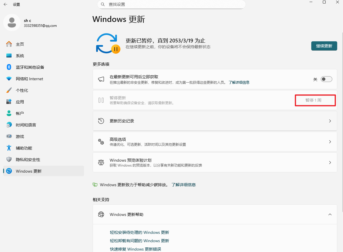Click the globe icon beside Windows 更新帮助
The image size is (343, 252).
[x=101, y=214]
